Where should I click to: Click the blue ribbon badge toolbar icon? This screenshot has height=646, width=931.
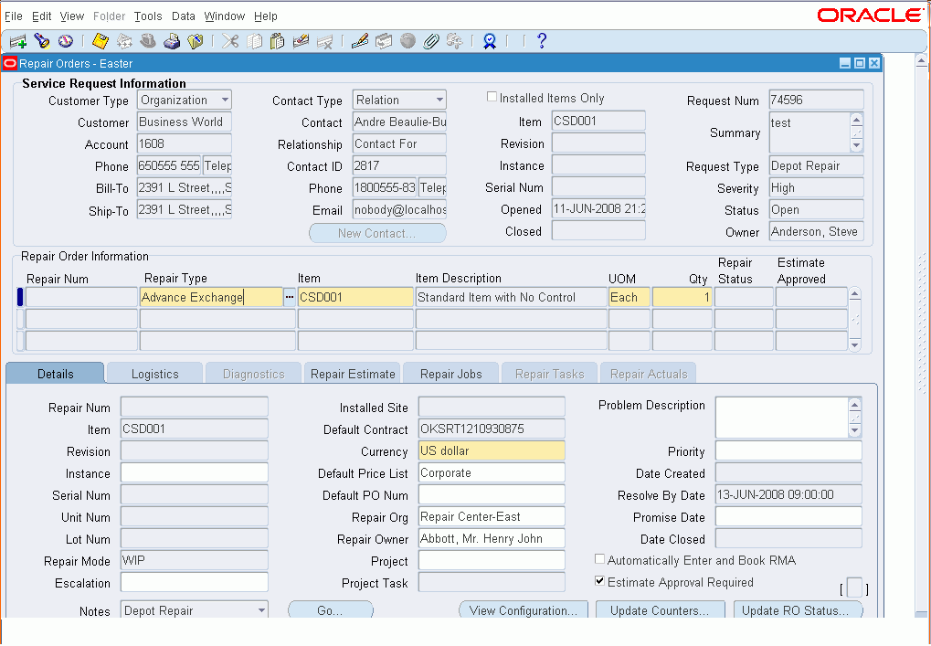tap(489, 41)
